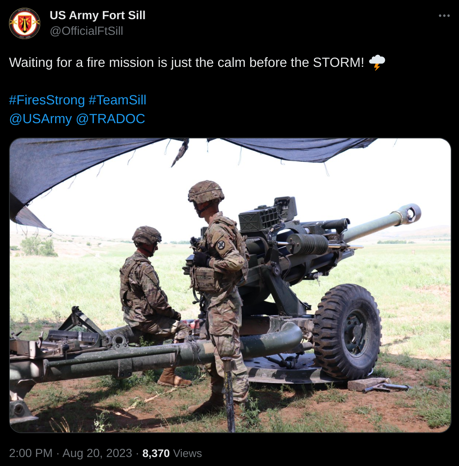
Task: Open the #TeamSill hashtag
Action: point(117,100)
